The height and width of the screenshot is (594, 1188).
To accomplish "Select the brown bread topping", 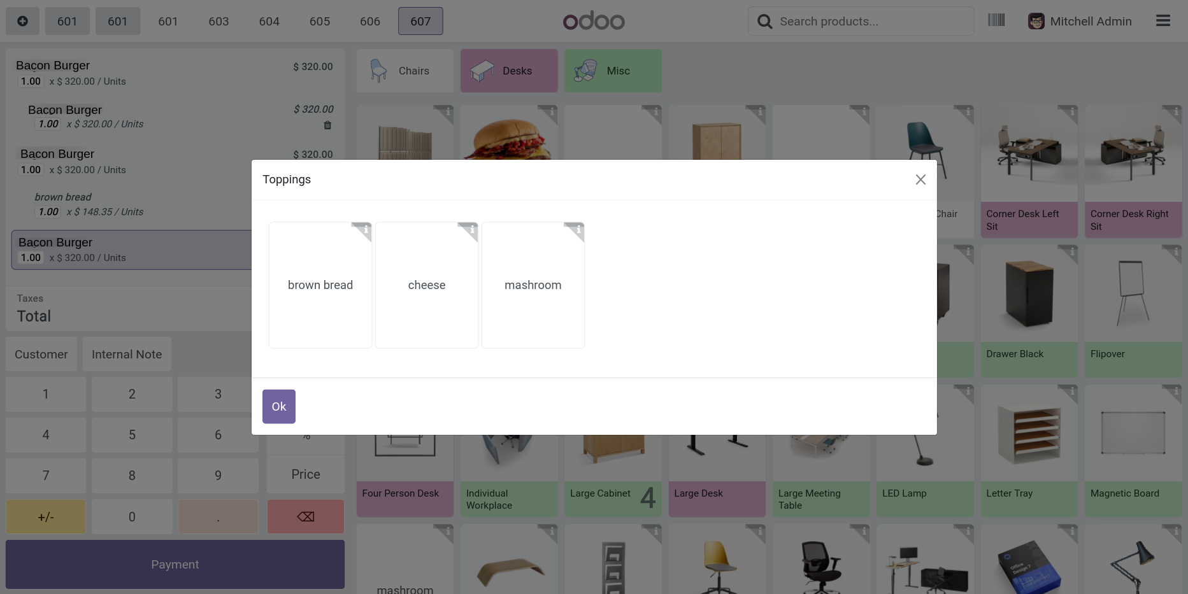I will click(x=320, y=285).
